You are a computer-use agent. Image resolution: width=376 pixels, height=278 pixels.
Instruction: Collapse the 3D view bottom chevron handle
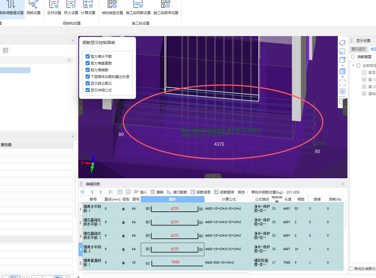(213, 176)
